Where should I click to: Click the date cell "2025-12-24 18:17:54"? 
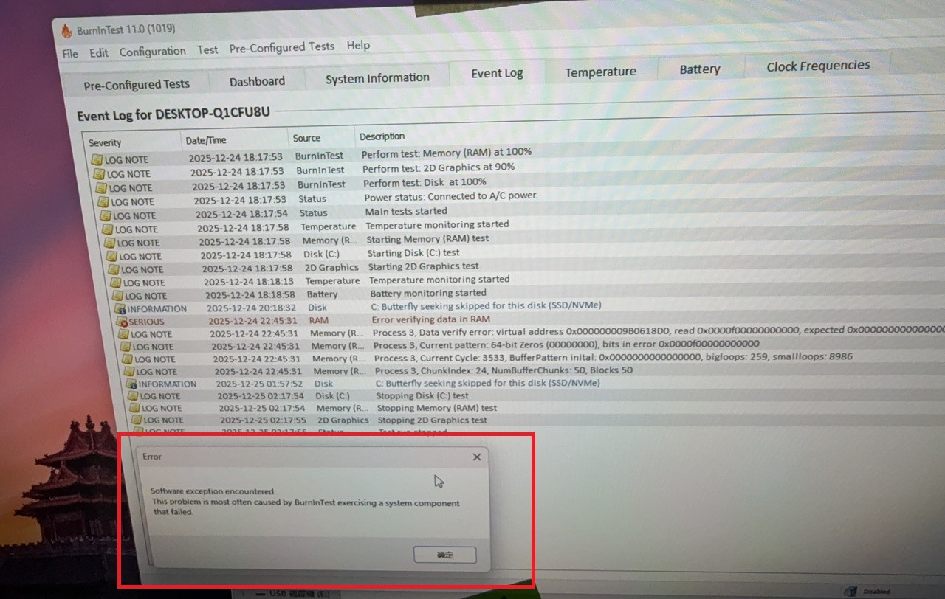click(x=241, y=215)
